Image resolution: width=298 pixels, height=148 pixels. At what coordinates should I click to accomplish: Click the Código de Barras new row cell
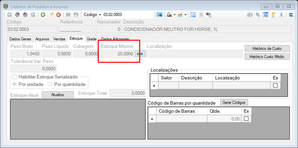[x=182, y=119]
